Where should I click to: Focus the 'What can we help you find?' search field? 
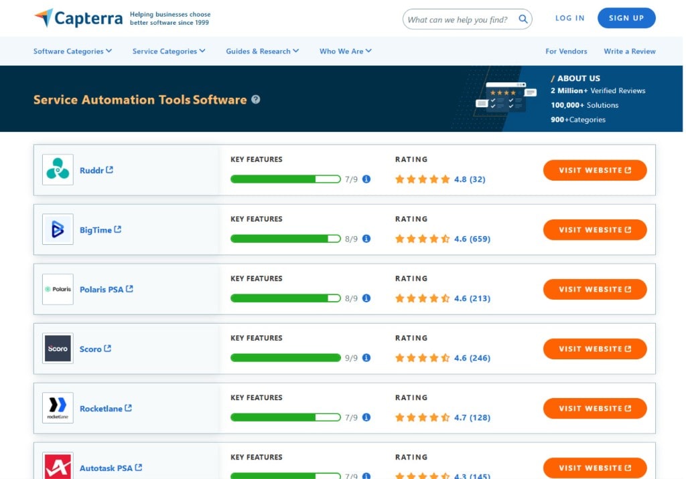tap(458, 19)
